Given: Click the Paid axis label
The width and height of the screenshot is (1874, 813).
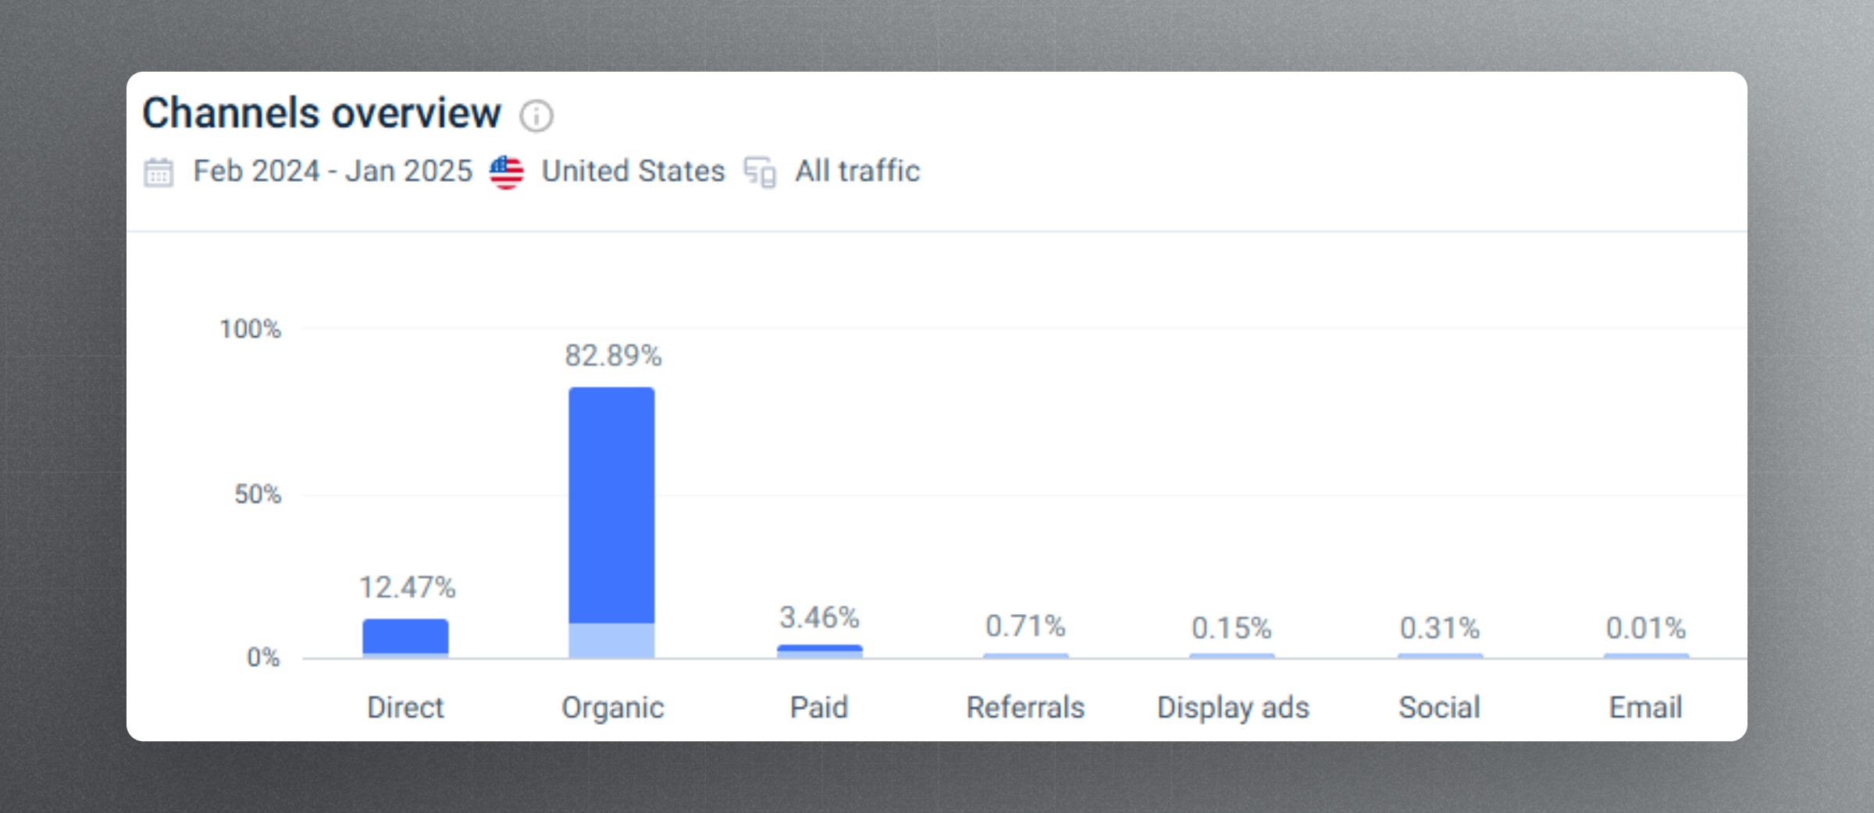Looking at the screenshot, I should (x=819, y=708).
